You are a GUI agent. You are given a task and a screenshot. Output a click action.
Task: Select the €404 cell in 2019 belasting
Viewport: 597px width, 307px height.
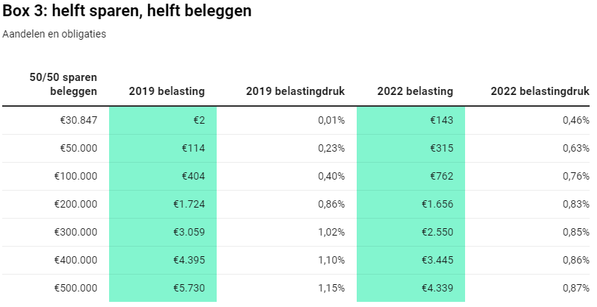coord(192,176)
